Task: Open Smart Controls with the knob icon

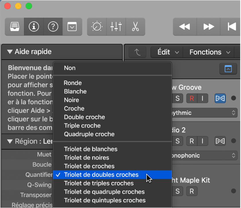Action: 97,27
